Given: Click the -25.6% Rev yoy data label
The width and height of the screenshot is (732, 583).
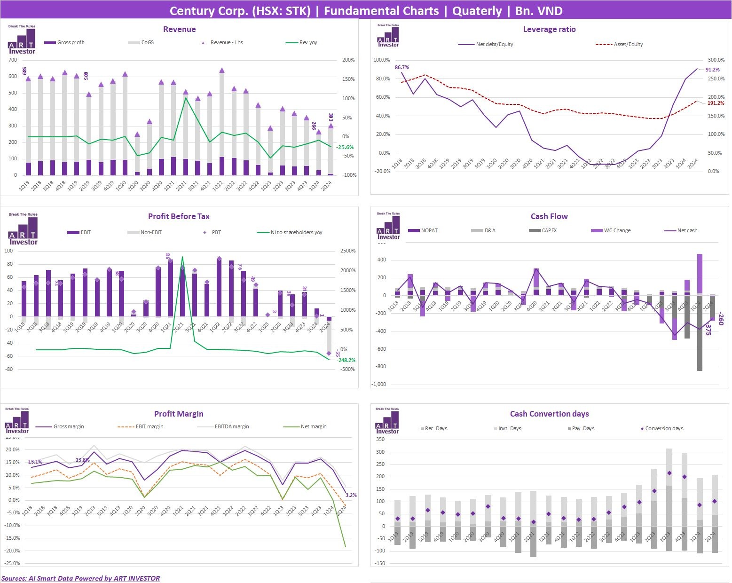Looking at the screenshot, I should (x=345, y=147).
